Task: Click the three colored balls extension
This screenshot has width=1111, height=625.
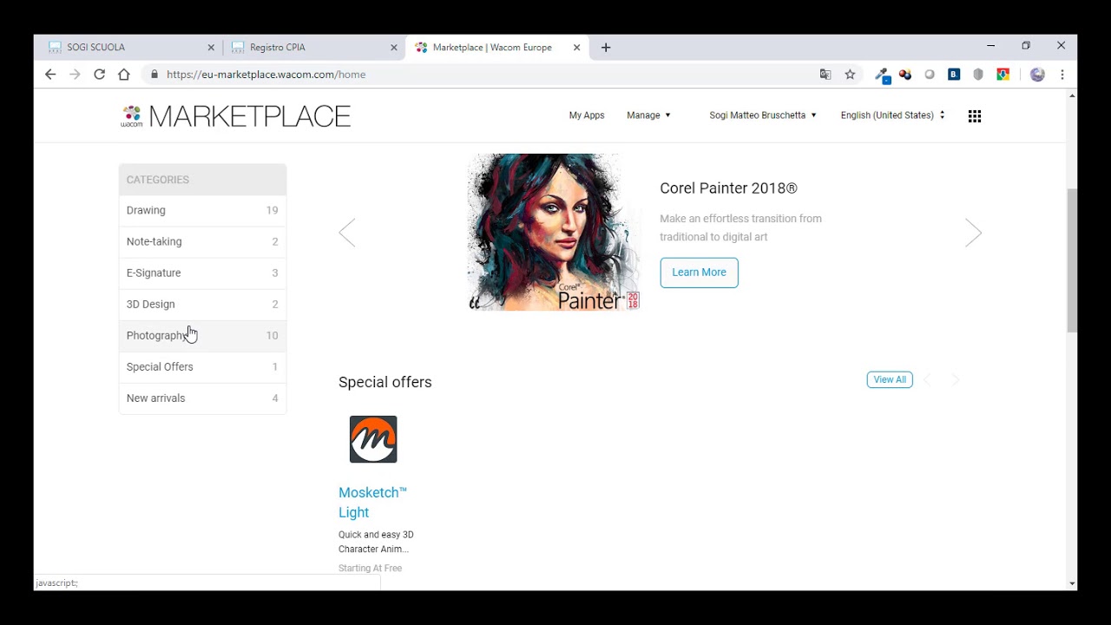Action: [905, 75]
